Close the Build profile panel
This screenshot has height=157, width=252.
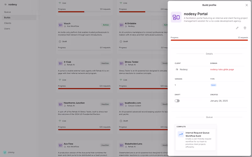247,5
